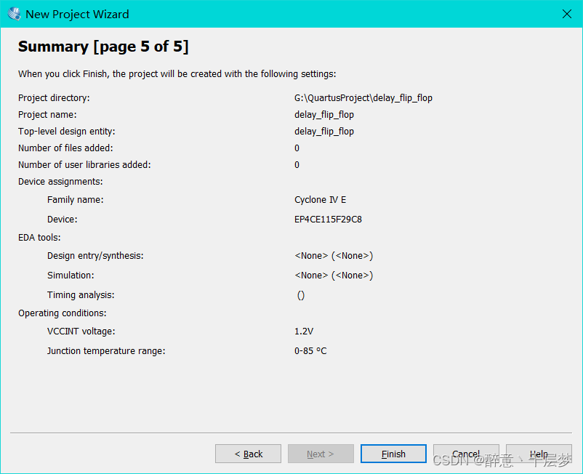583x474 pixels.
Task: Click project directory path G:\QuartusProject\delay_flip_flop
Action: point(363,97)
